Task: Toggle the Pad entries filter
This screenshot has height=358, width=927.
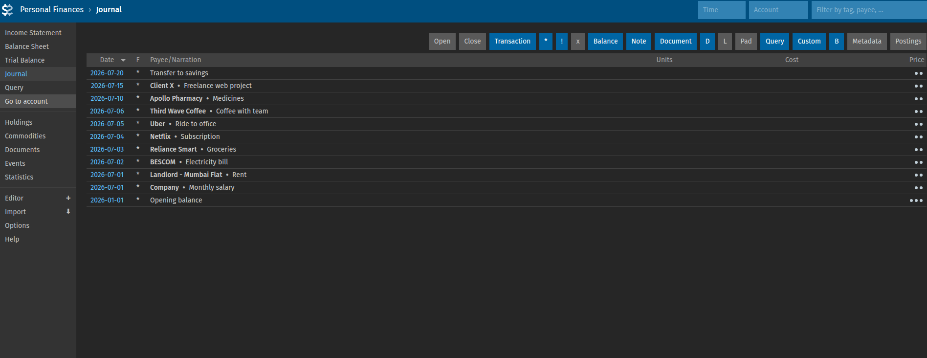Action: 746,41
